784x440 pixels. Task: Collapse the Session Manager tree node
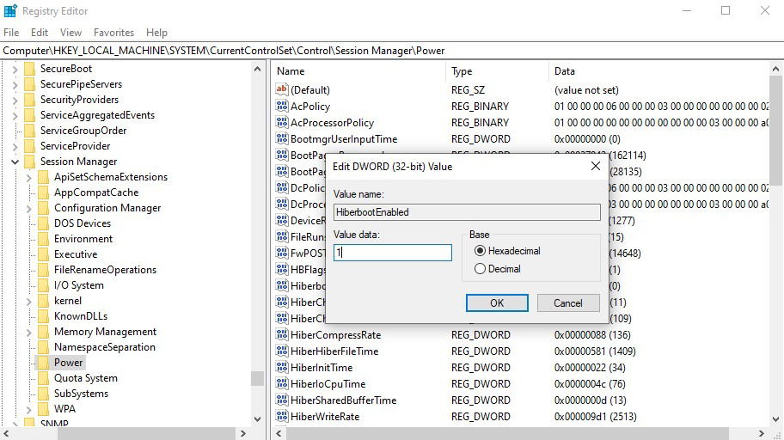click(x=15, y=162)
